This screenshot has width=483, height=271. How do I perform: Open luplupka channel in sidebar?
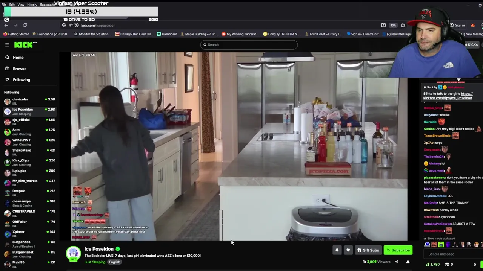pos(29,172)
